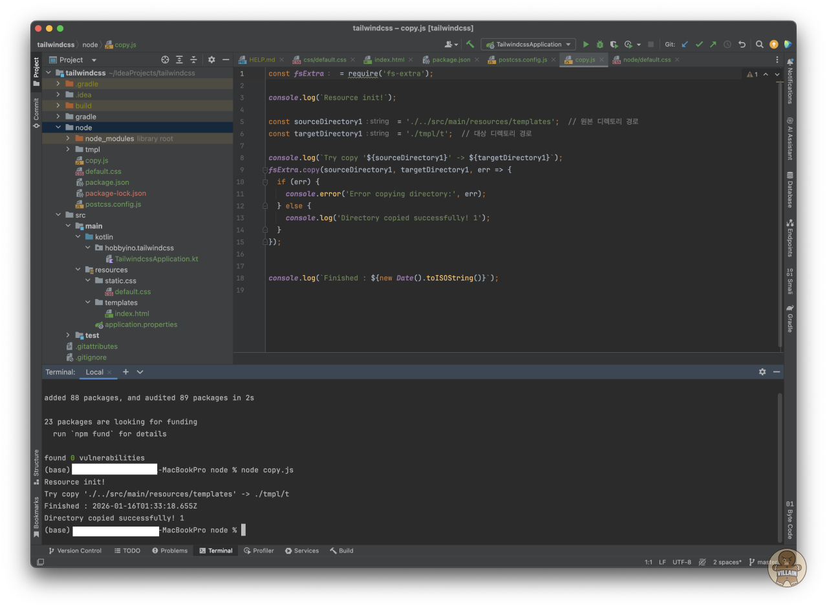827x608 pixels.
Task: Open TailwindcssApplication.kt from the project tree
Action: coord(156,259)
